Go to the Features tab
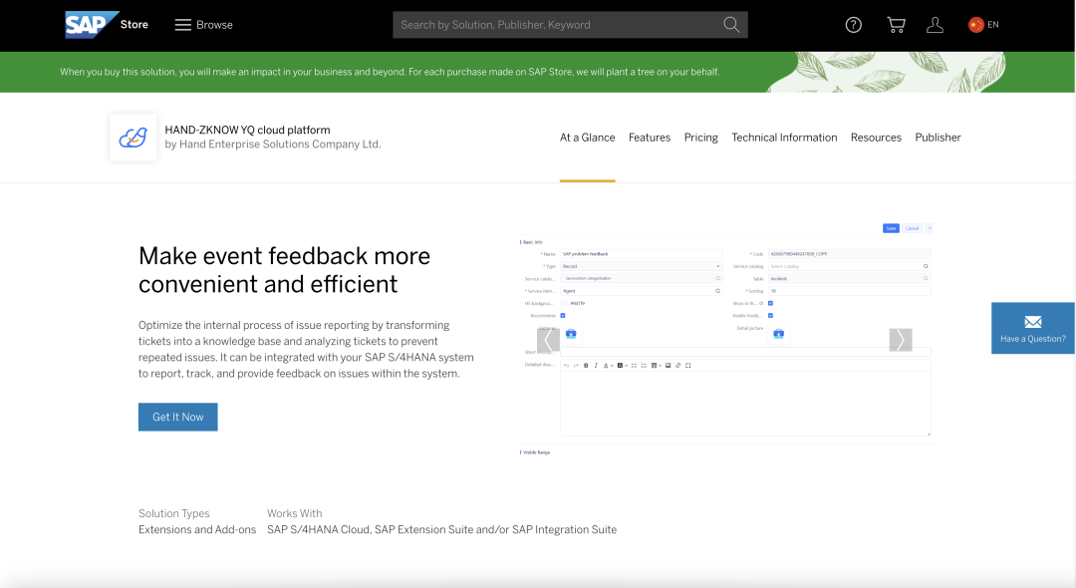This screenshot has width=1076, height=588. 650,138
